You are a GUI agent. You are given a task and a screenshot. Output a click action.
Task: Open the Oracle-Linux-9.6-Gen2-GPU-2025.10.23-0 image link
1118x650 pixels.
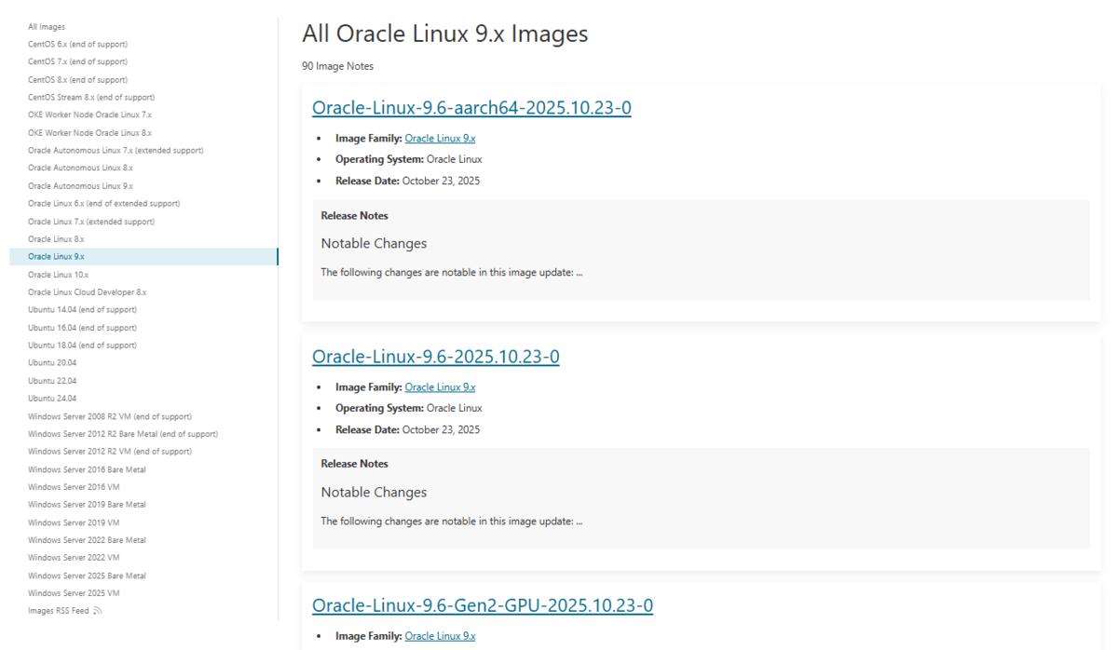(482, 605)
